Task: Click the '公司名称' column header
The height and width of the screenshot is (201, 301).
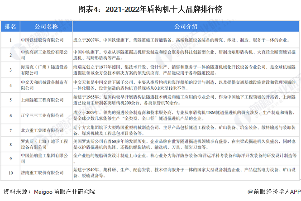Action: (x=46, y=26)
